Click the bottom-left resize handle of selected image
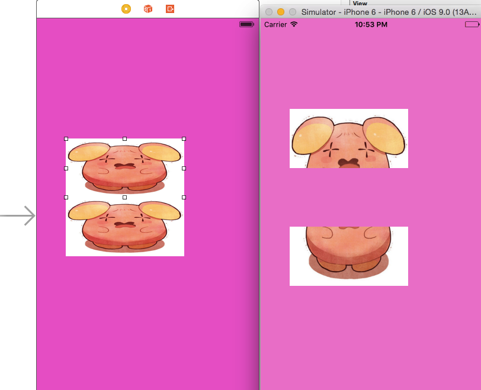 pos(66,197)
